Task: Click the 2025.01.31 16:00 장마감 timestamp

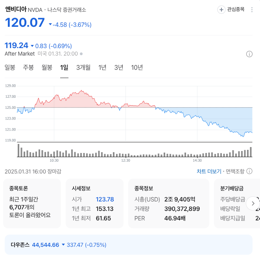Action: 33,171
